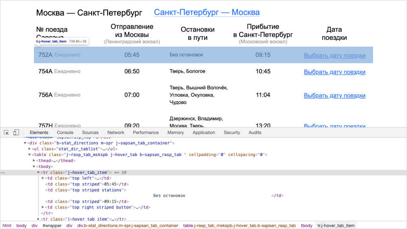The image size is (407, 229).
Task: Expand the ul stat_dir_tablist node
Action: 30,149
